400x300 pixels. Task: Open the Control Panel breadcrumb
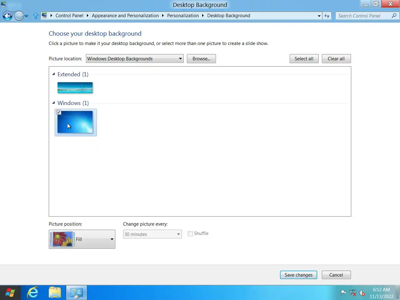[69, 16]
